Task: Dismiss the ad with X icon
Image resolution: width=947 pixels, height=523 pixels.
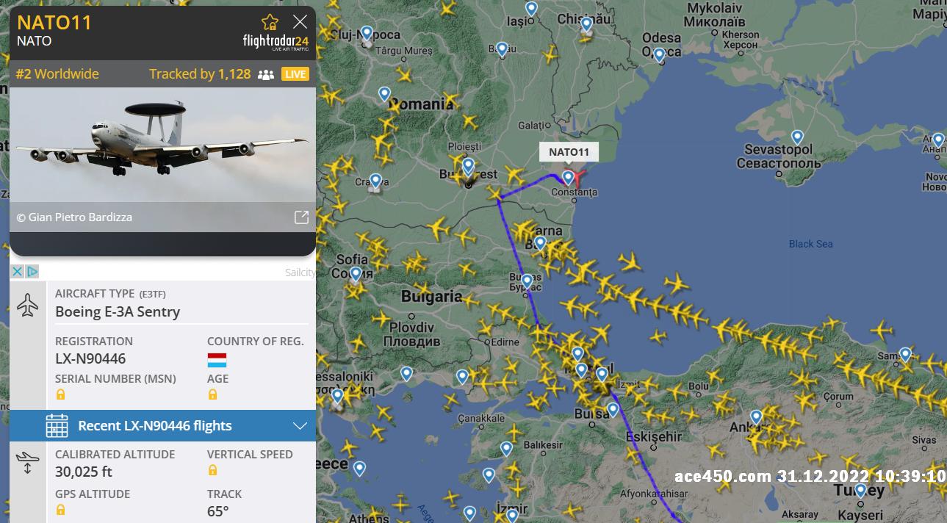Action: [18, 271]
